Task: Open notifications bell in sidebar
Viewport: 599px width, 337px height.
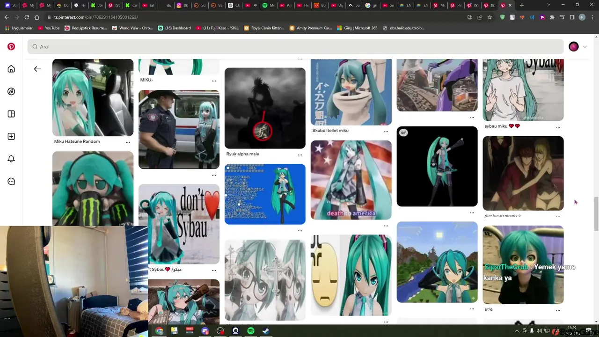Action: [11, 159]
